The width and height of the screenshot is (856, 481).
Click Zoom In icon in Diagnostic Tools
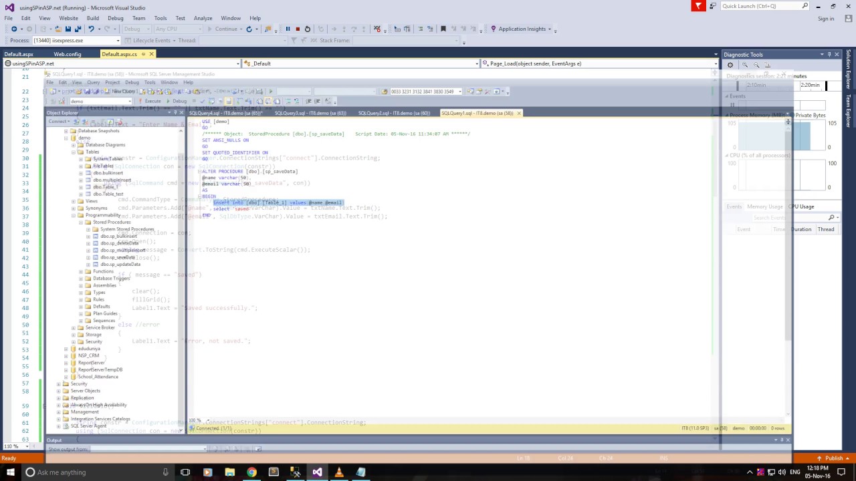tap(746, 65)
